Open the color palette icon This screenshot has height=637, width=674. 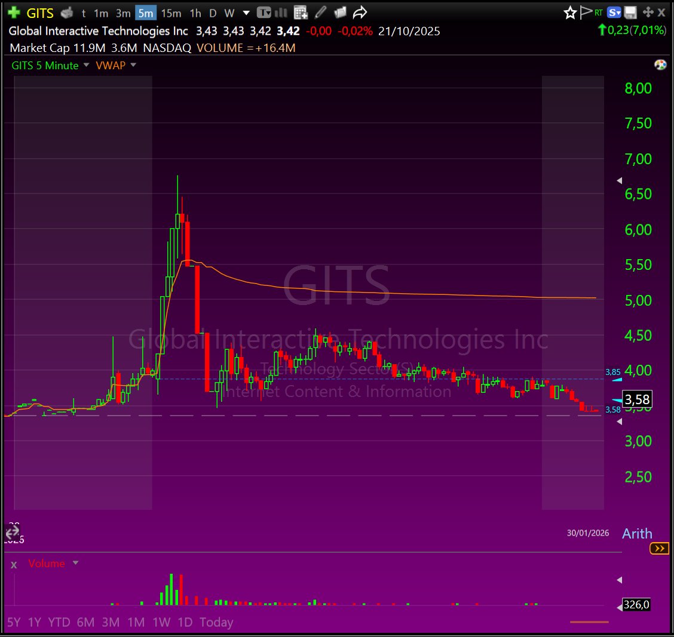(x=660, y=65)
